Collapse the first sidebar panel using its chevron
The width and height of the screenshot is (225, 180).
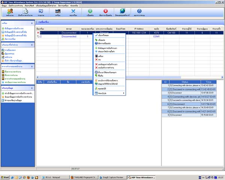(x=32, y=22)
